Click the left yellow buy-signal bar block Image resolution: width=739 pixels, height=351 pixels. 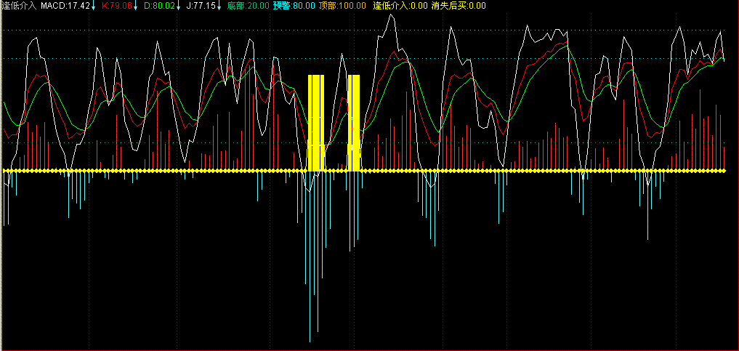click(315, 122)
